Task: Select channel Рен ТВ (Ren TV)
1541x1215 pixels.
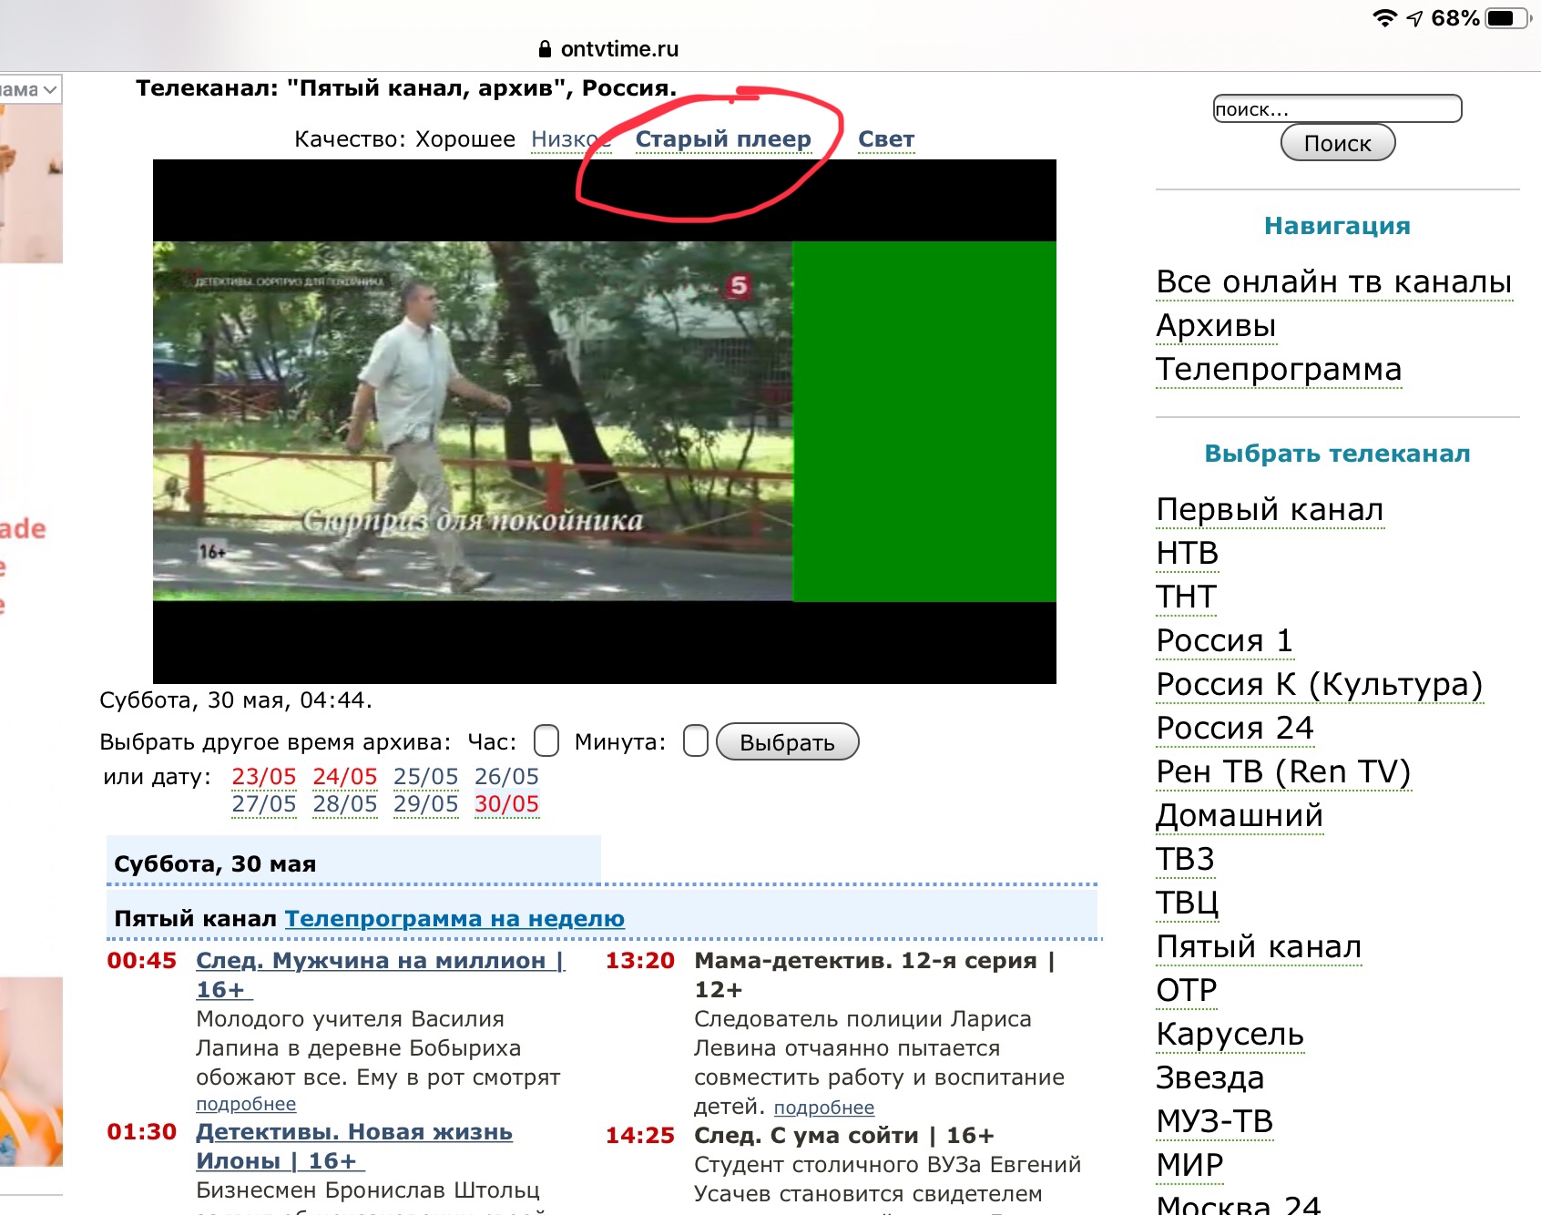Action: 1284,772
